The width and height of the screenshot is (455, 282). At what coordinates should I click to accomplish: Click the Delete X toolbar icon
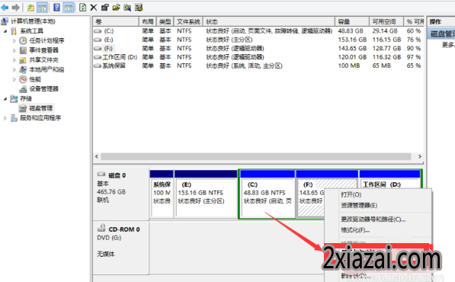(94, 8)
